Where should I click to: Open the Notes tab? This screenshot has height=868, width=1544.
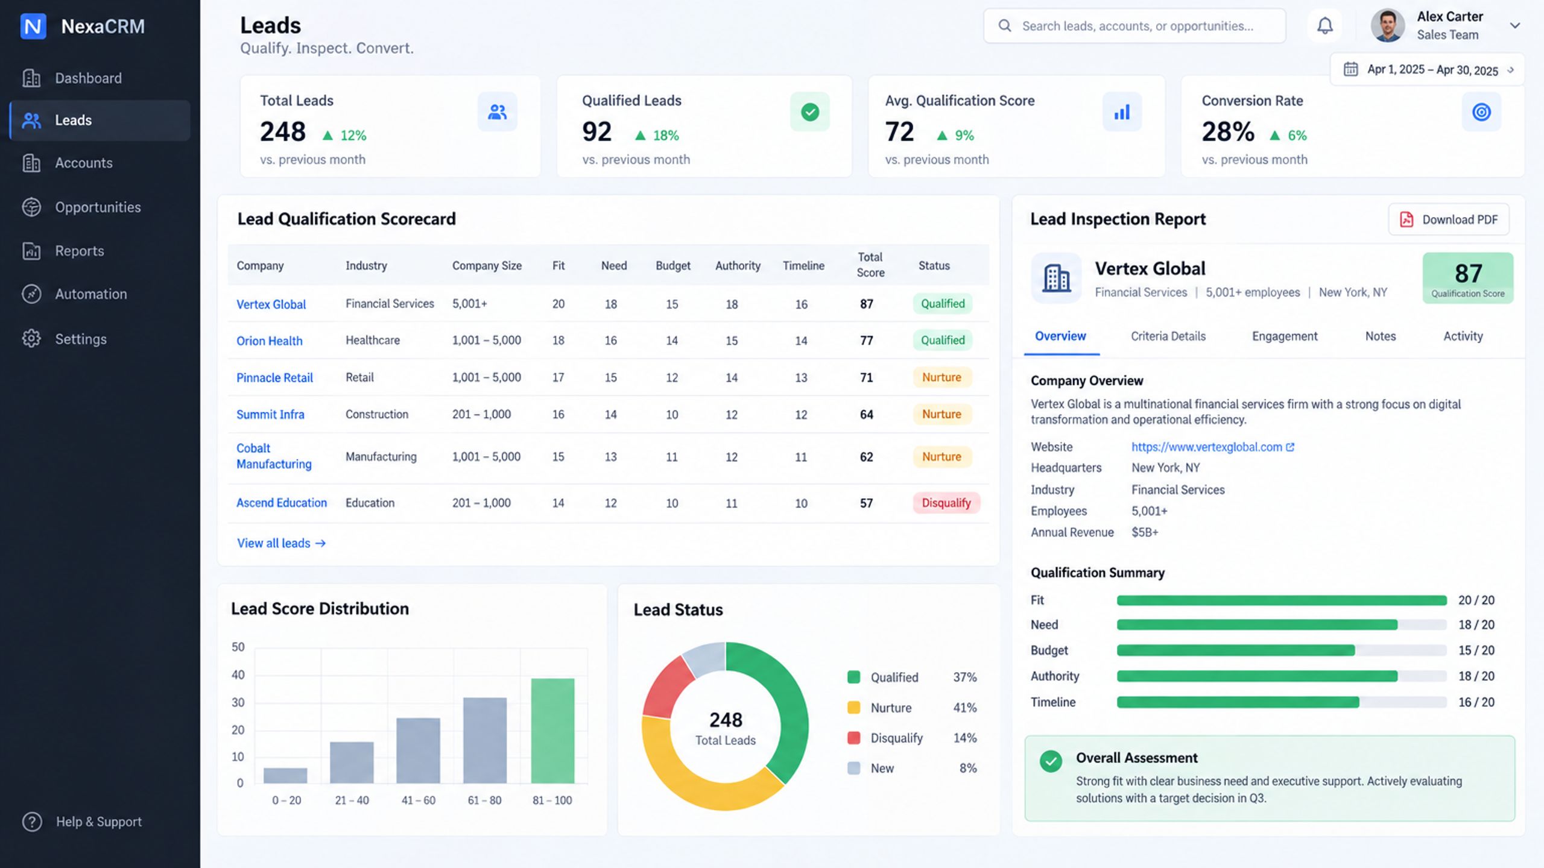(1381, 336)
